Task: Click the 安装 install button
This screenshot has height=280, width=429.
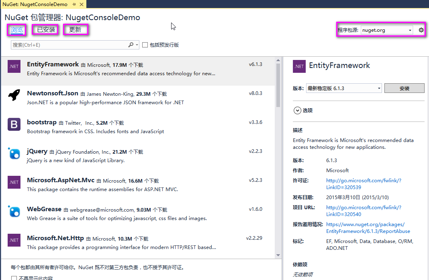Action: [x=404, y=89]
